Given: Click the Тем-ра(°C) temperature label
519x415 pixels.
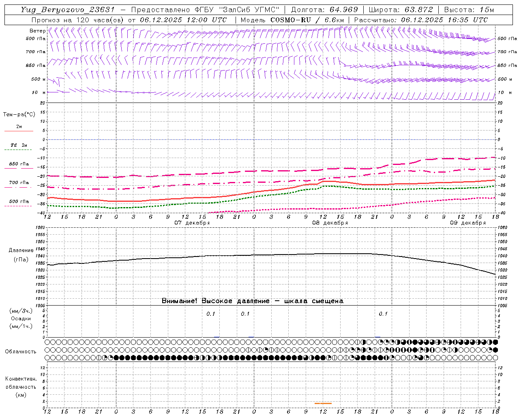Looking at the screenshot, I should [19, 115].
